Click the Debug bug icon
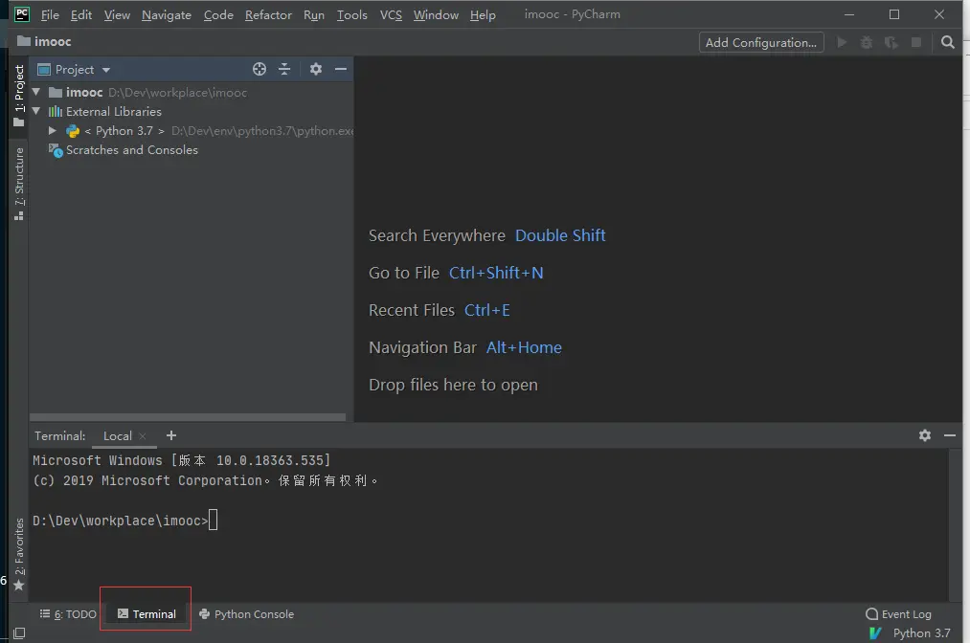The image size is (970, 643). point(867,42)
